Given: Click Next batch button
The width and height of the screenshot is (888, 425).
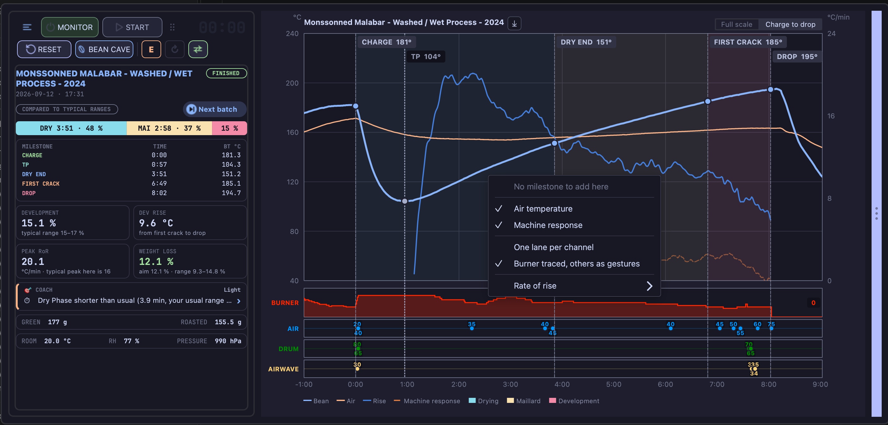Looking at the screenshot, I should click(x=215, y=109).
